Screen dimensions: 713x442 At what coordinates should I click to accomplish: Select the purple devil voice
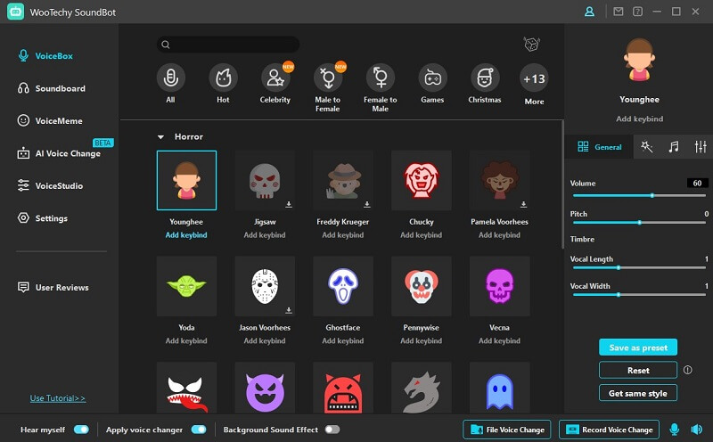click(265, 388)
